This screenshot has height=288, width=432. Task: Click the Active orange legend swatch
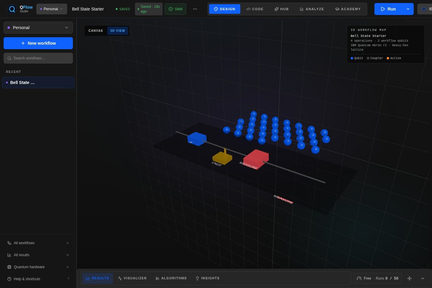tap(388, 58)
